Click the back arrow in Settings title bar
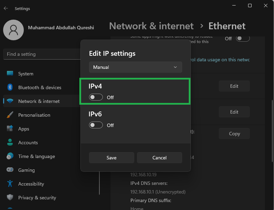Viewport: 274px width, 210px height. 6,8
